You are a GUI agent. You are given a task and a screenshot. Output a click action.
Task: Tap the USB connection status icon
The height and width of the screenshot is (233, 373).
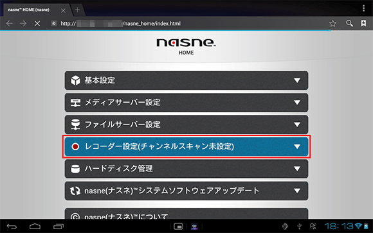coord(299,227)
